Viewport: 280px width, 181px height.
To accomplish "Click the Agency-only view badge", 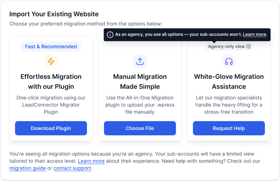I will 226,47.
